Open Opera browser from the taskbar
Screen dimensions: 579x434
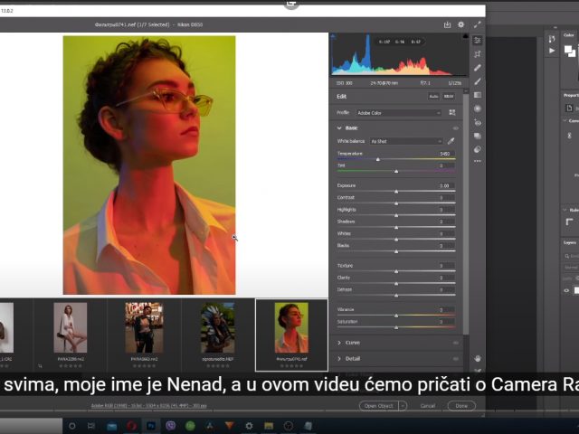(x=131, y=426)
